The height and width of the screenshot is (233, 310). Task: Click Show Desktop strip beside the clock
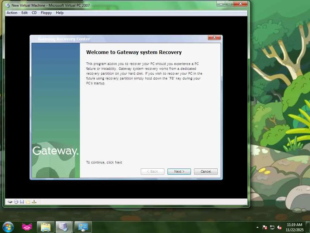[x=308, y=227]
